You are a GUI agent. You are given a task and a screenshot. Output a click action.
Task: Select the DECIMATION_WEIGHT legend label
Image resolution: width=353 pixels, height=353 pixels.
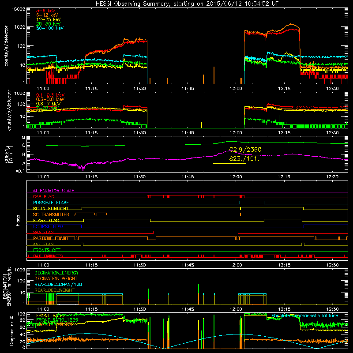56,279
